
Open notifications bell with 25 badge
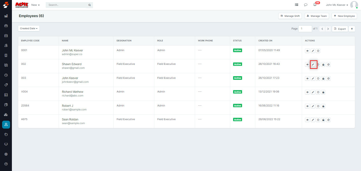(x=315, y=4)
